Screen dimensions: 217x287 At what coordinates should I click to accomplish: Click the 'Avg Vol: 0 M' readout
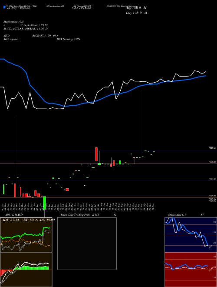pos(136,8)
